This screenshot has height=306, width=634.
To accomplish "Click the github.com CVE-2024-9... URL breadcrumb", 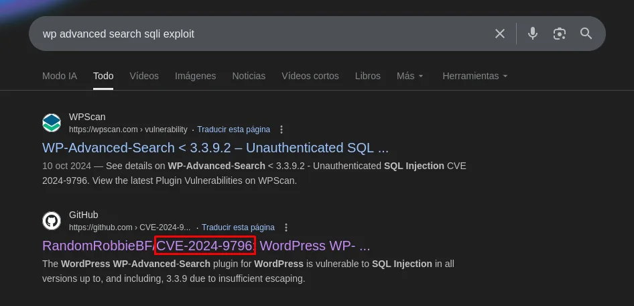I will [130, 227].
